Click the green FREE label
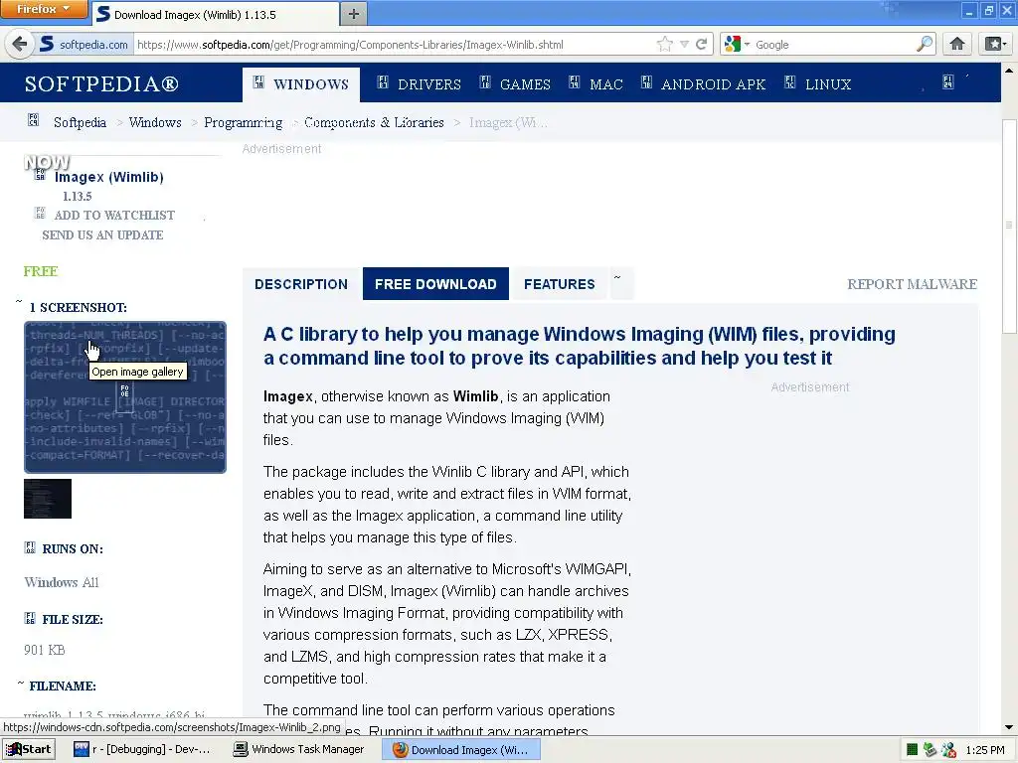The width and height of the screenshot is (1018, 763). 40,271
